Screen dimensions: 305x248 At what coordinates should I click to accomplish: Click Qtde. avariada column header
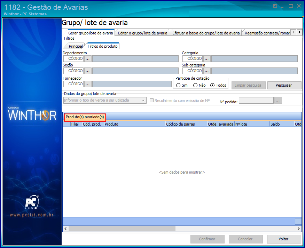click(221, 124)
